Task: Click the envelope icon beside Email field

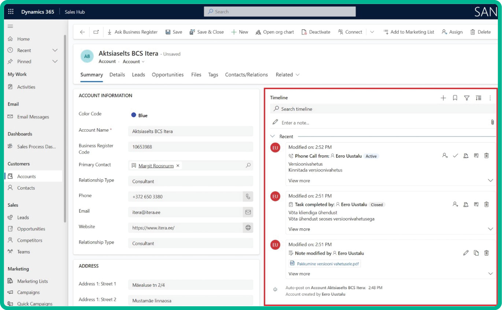Action: point(248,212)
